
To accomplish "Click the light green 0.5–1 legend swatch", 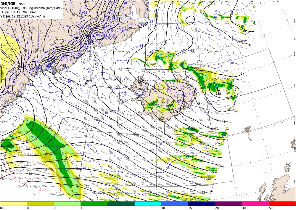I will [67, 203].
